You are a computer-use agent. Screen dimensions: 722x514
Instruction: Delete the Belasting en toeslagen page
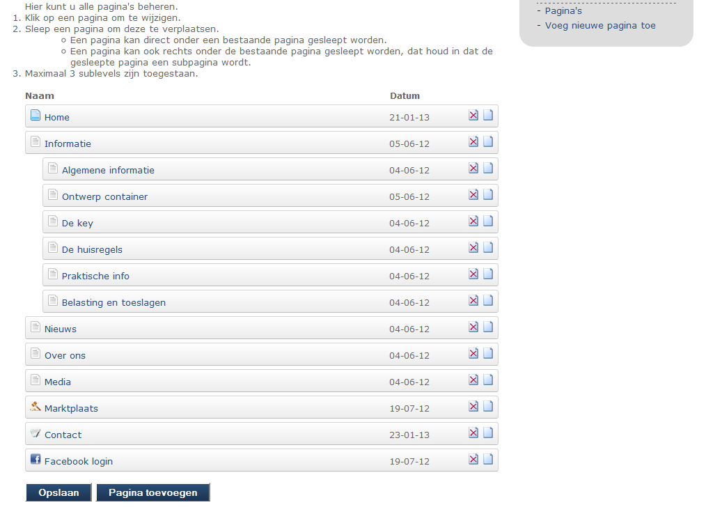click(473, 301)
